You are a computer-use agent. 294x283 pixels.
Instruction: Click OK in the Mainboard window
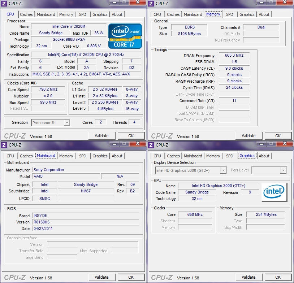click(131, 277)
